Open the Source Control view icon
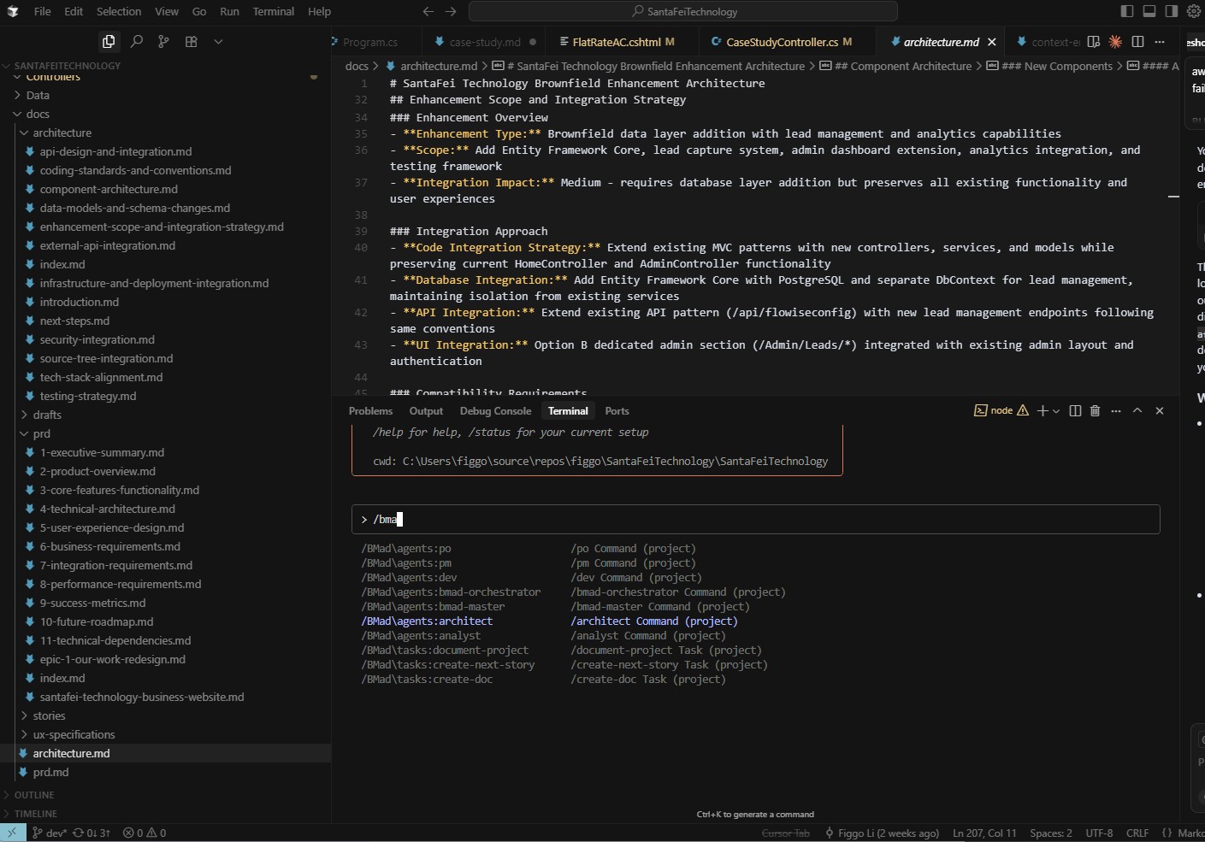This screenshot has height=842, width=1205. (163, 41)
